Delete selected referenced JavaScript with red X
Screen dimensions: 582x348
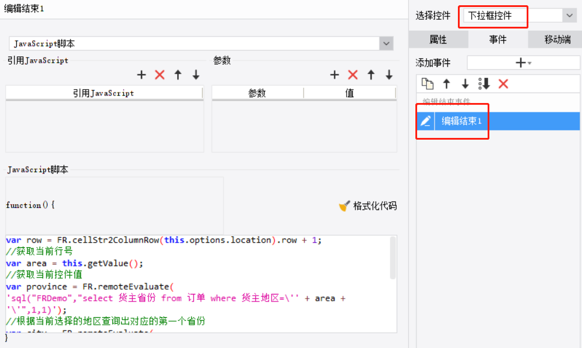pyautogui.click(x=160, y=75)
